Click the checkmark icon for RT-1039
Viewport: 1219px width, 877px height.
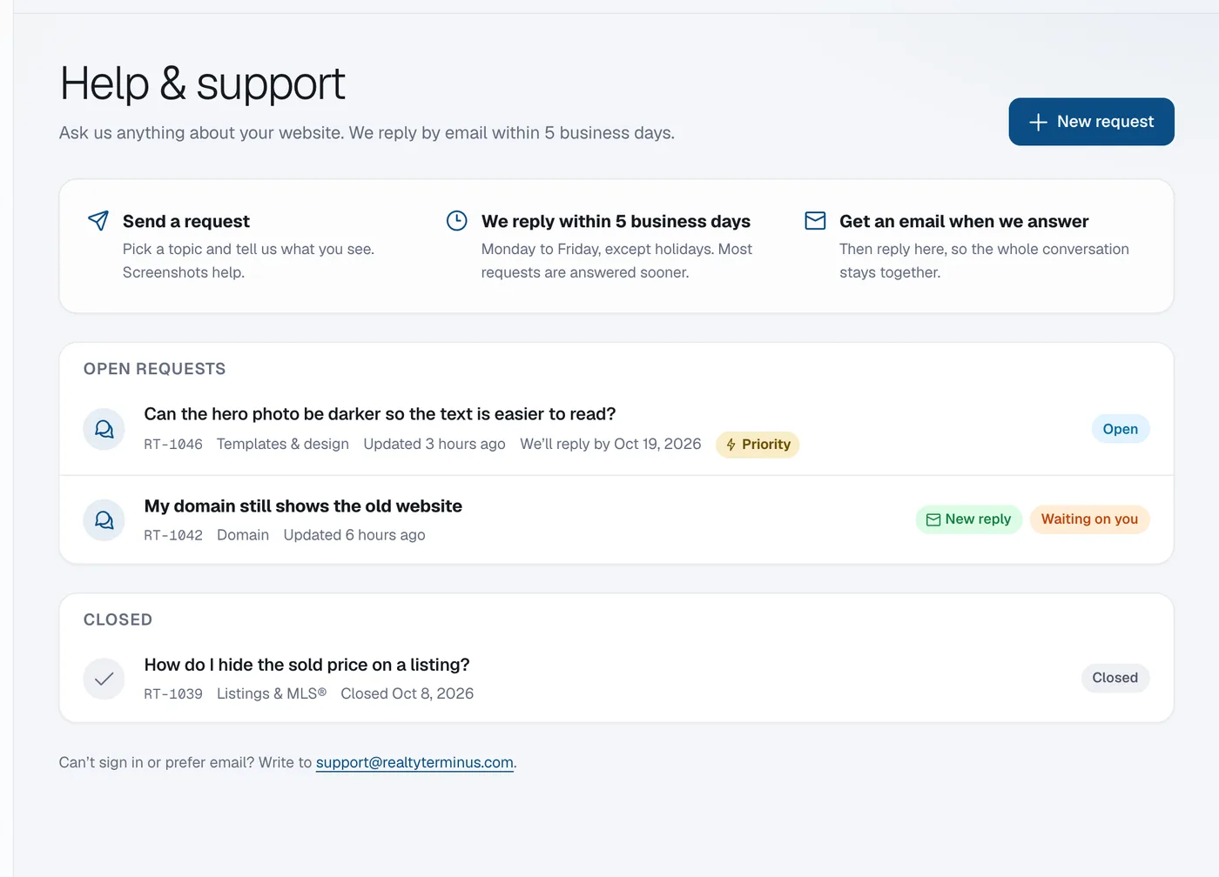[x=104, y=679]
